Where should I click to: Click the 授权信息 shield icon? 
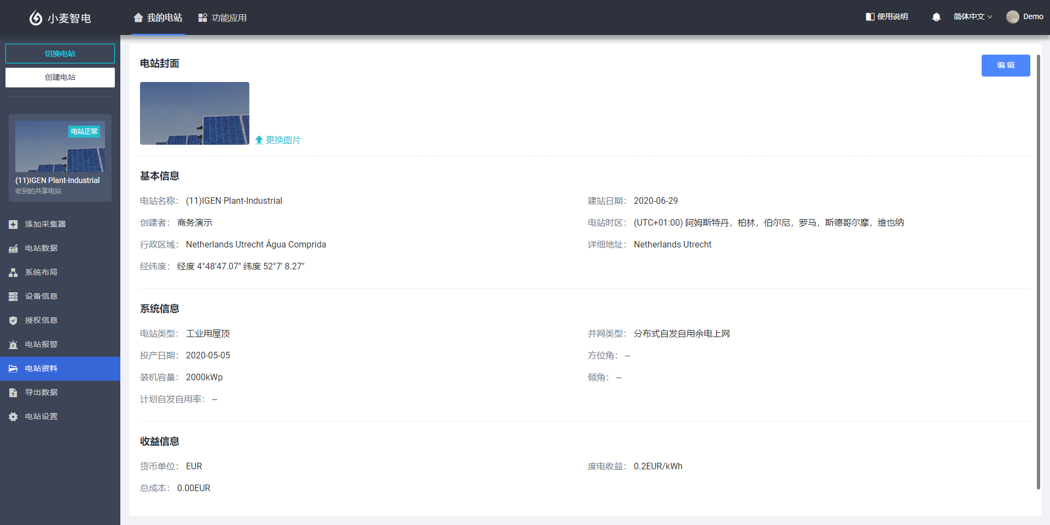pyautogui.click(x=13, y=321)
